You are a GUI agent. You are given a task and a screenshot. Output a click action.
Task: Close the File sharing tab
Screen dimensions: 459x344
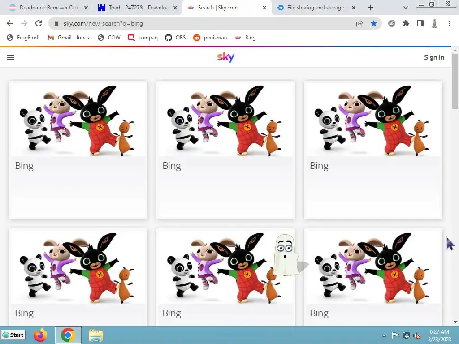[x=354, y=8]
